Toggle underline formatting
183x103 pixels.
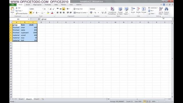click(37, 13)
